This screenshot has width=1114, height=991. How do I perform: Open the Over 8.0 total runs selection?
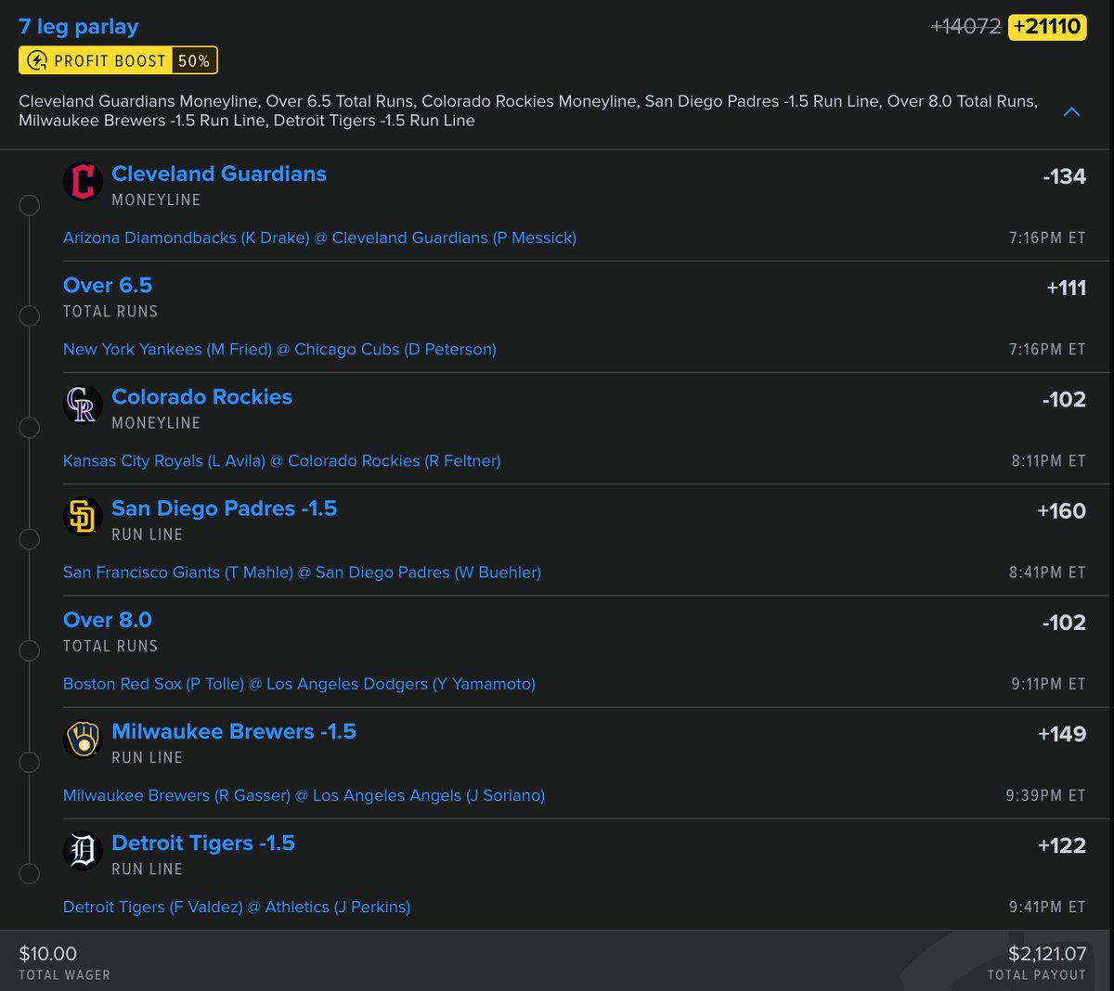click(108, 620)
